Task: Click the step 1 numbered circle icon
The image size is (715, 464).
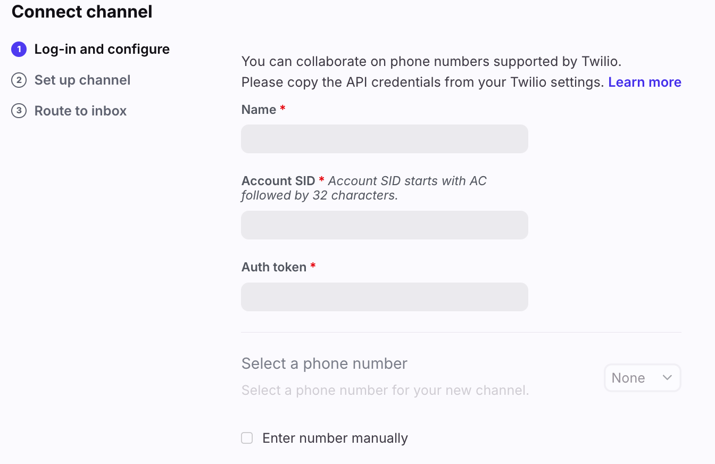Action: 19,49
